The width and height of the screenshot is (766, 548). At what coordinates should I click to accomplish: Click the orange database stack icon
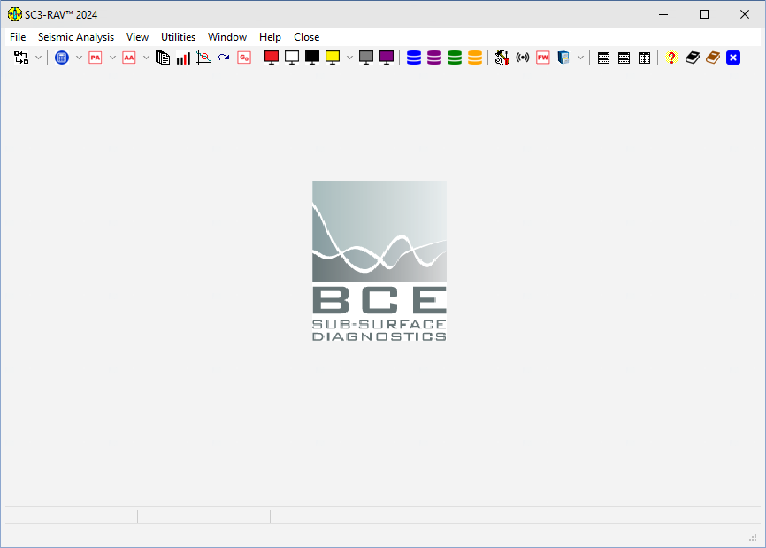point(475,58)
